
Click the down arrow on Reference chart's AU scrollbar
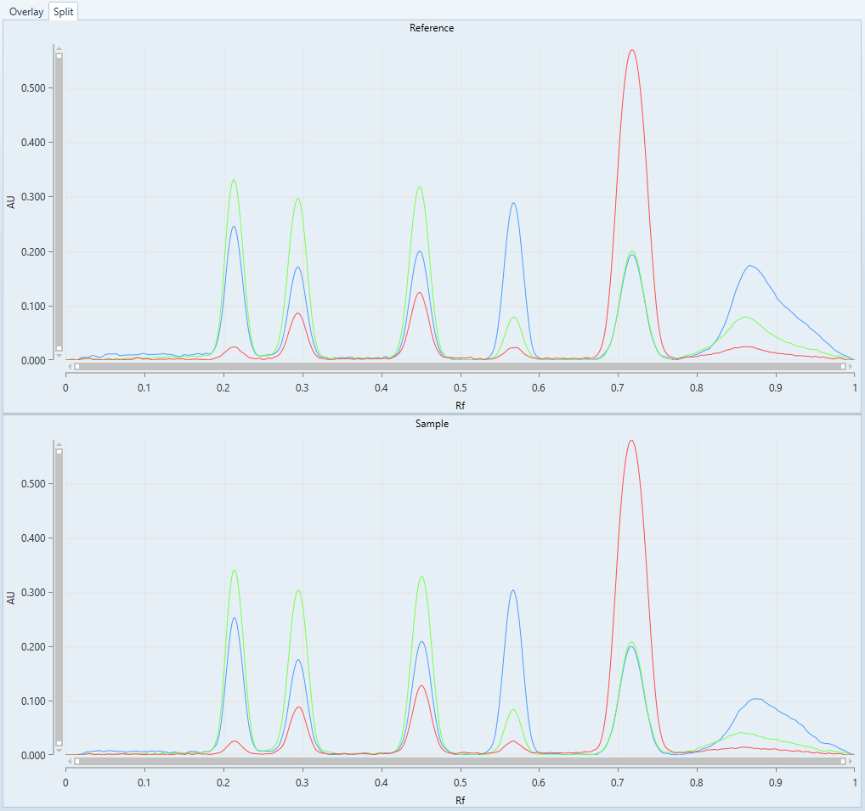59,356
